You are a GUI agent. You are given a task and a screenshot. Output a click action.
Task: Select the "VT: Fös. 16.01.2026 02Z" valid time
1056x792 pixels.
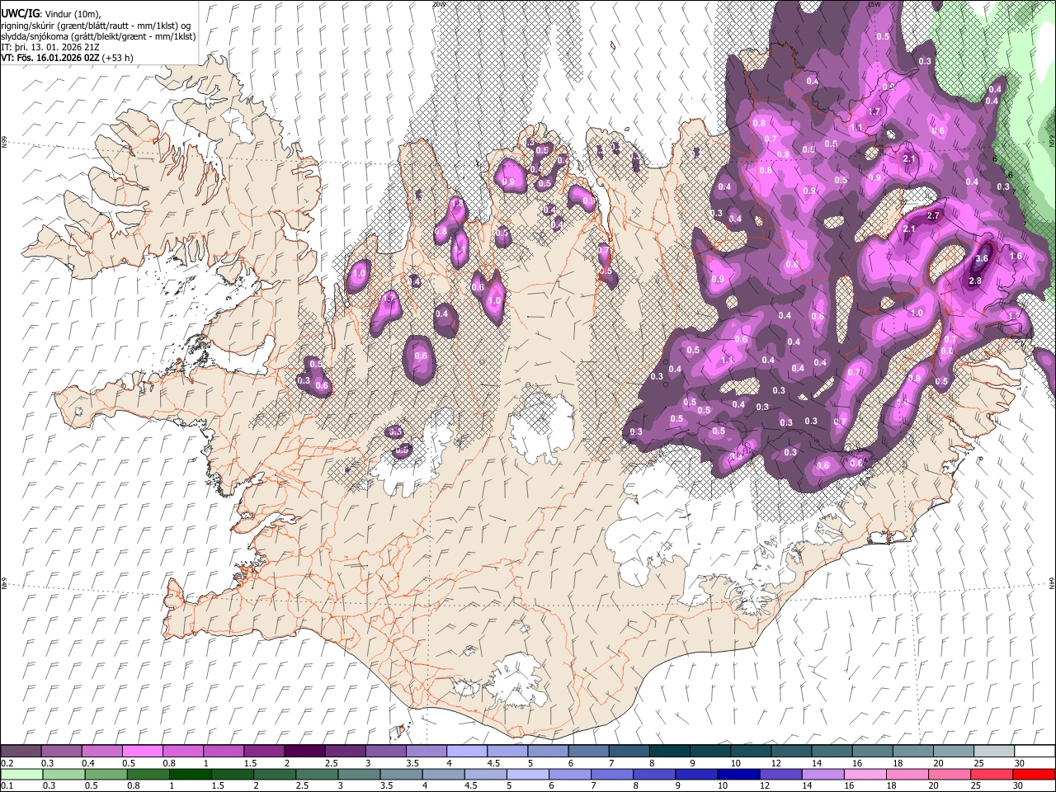(x=50, y=58)
